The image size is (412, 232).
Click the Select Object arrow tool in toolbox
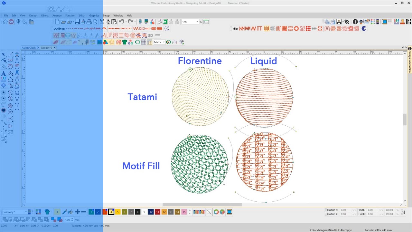(4, 55)
